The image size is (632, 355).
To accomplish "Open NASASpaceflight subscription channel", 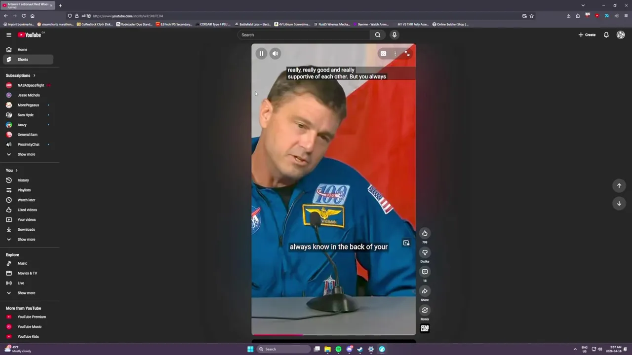I will coord(28,85).
